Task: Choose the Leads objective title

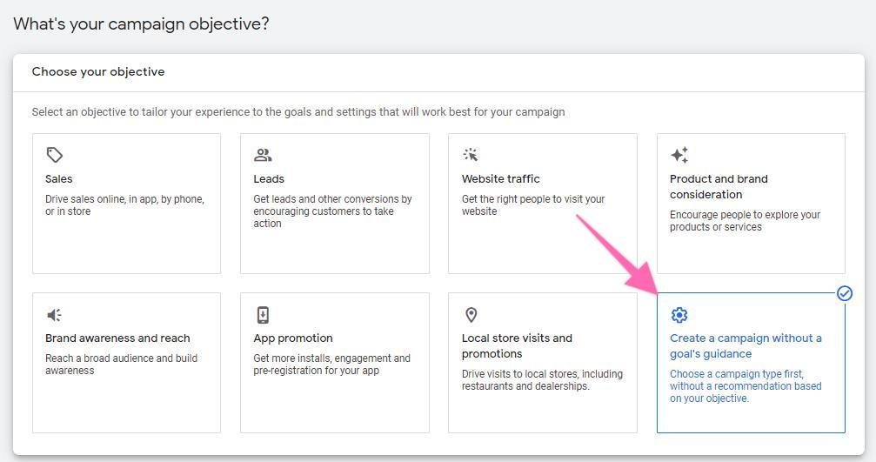Action: (269, 179)
